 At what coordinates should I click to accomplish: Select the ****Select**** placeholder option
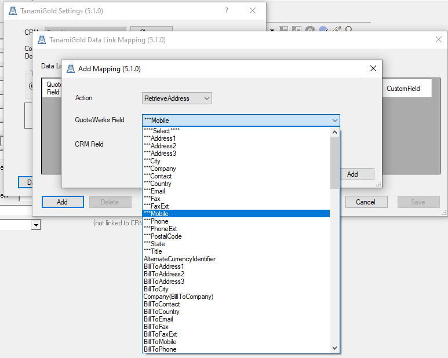(162, 131)
